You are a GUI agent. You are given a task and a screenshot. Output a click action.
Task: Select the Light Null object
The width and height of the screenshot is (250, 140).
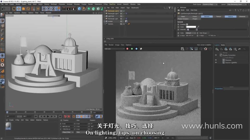tap(111, 16)
